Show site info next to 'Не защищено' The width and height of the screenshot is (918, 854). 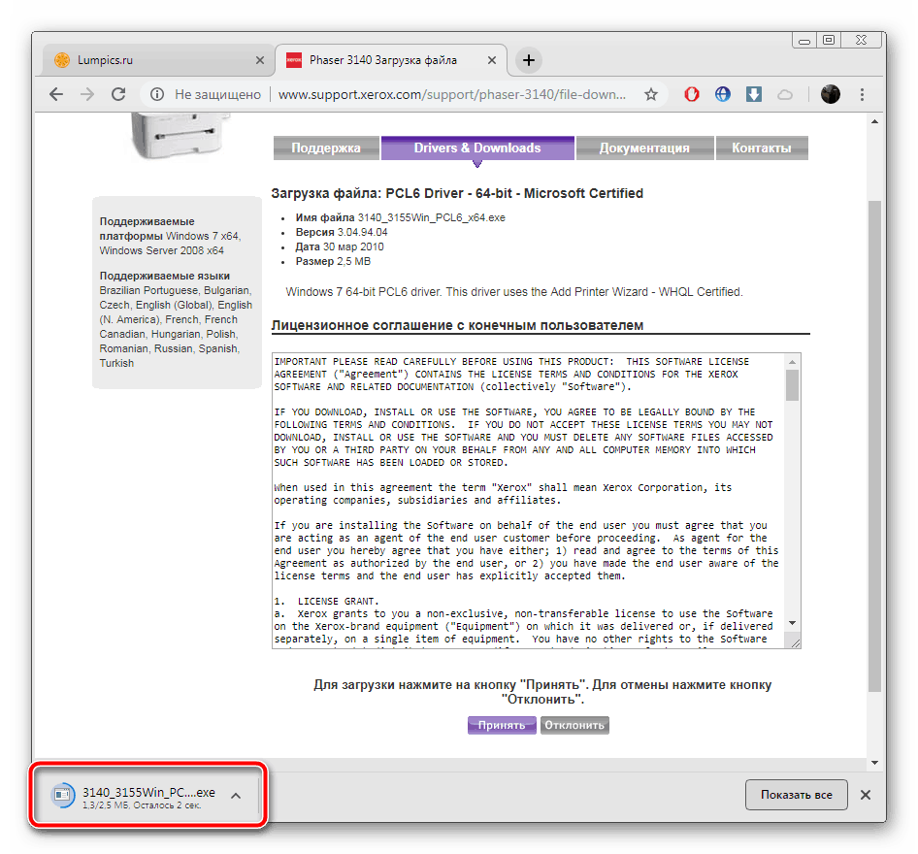pos(156,94)
